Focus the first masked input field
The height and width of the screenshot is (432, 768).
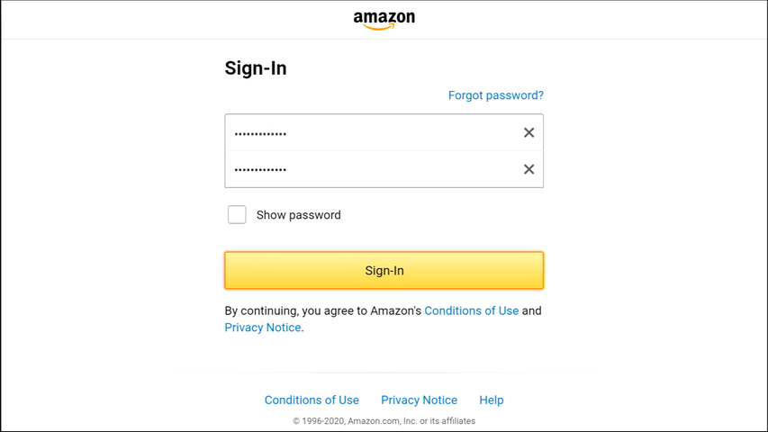click(384, 132)
